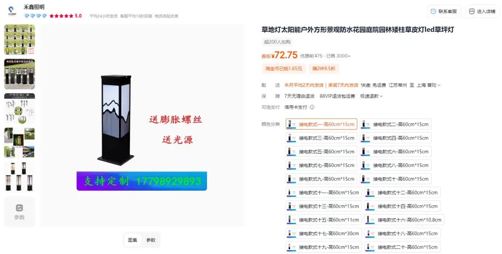Viewport: 502px width, 254px height.
Task: Choose option 接电款式十-高60cm*15cm
Action: [395, 179]
